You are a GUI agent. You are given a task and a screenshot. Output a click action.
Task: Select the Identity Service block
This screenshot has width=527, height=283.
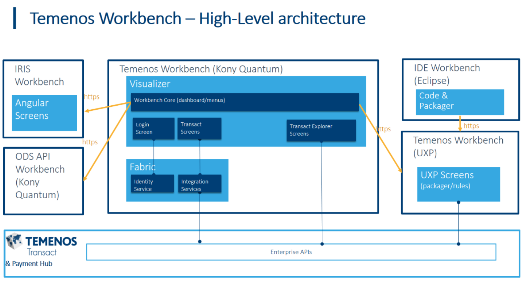tap(152, 184)
